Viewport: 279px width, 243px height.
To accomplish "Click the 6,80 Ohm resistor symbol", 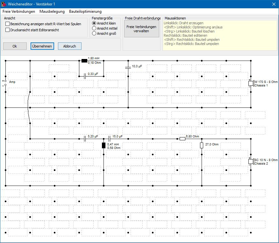I will point(182,138).
